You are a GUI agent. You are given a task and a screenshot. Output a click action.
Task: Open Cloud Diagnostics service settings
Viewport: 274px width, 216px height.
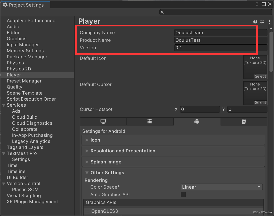coord(32,123)
